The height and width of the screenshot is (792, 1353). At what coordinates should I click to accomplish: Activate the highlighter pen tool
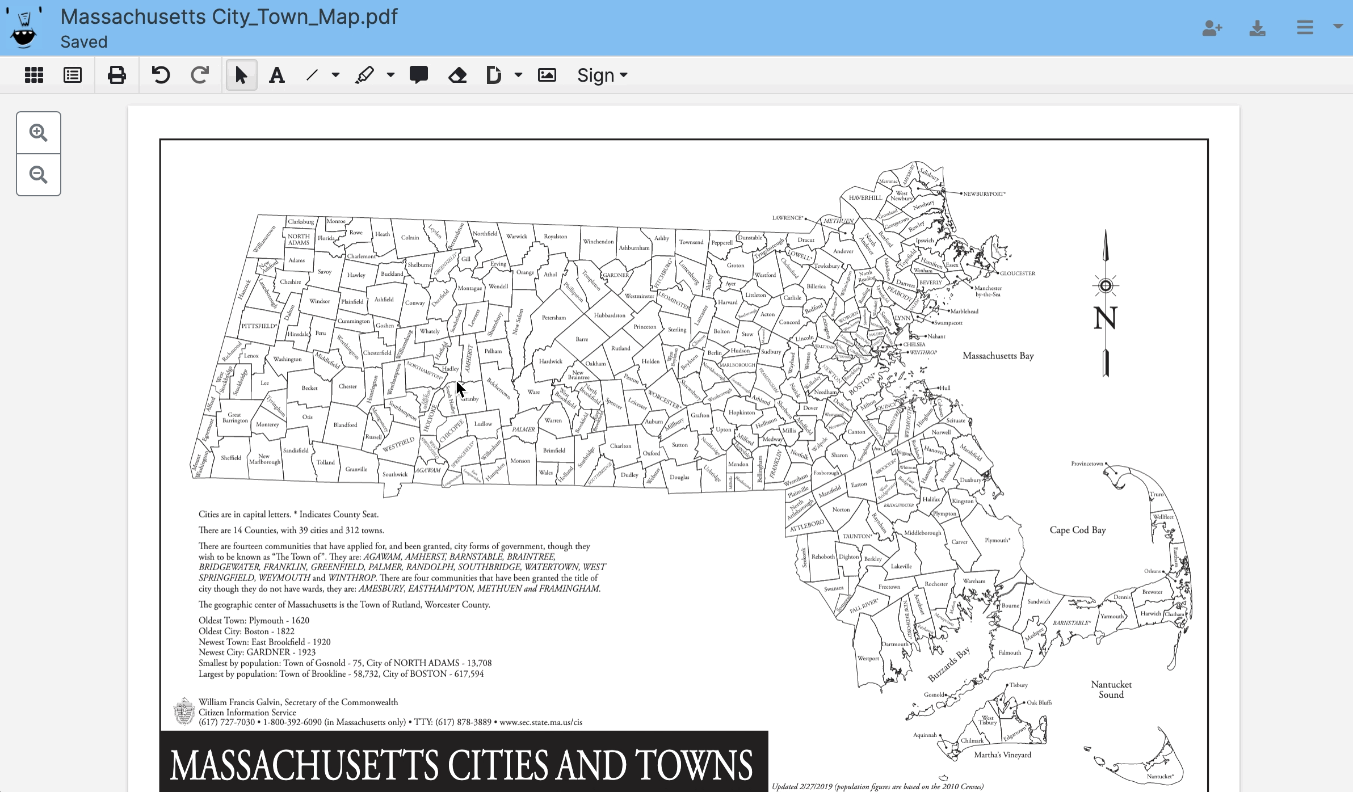(364, 75)
